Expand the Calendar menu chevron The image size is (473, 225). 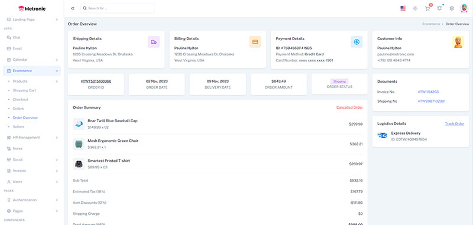[57, 60]
